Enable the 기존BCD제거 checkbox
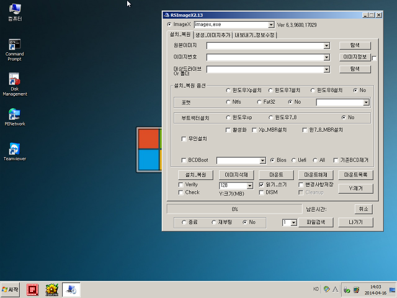This screenshot has height=298, width=397. pyautogui.click(x=336, y=160)
